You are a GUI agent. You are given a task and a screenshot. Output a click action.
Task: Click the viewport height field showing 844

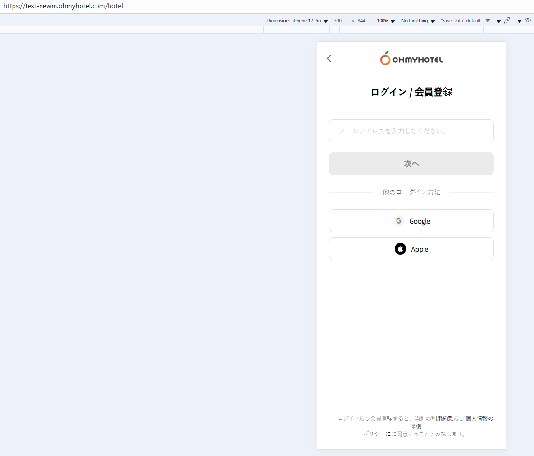pos(361,21)
